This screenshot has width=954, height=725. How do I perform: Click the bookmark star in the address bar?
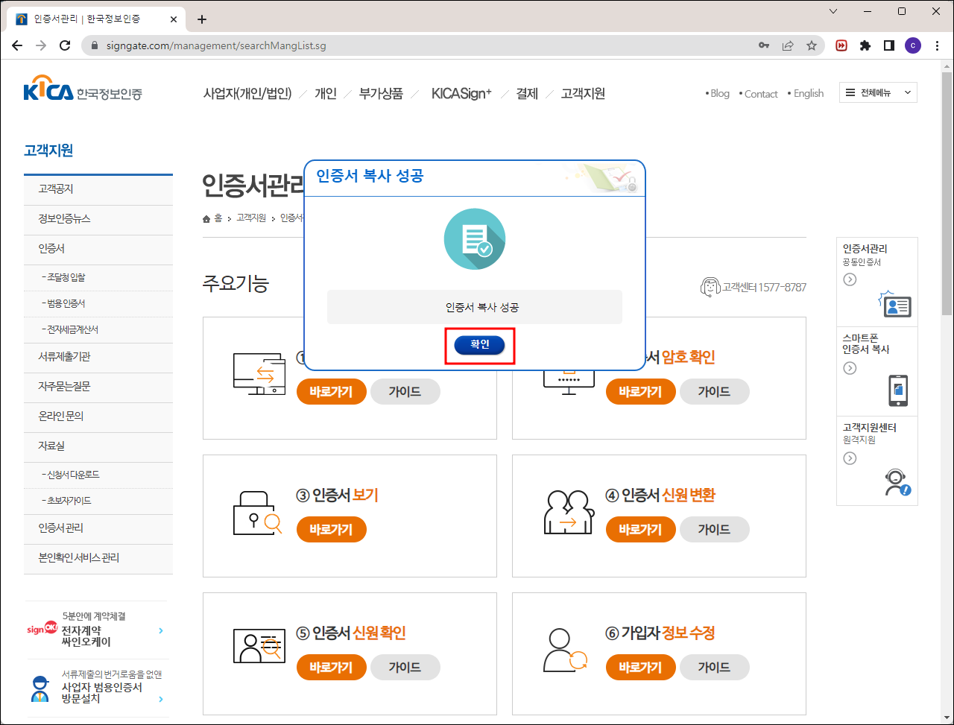click(812, 45)
